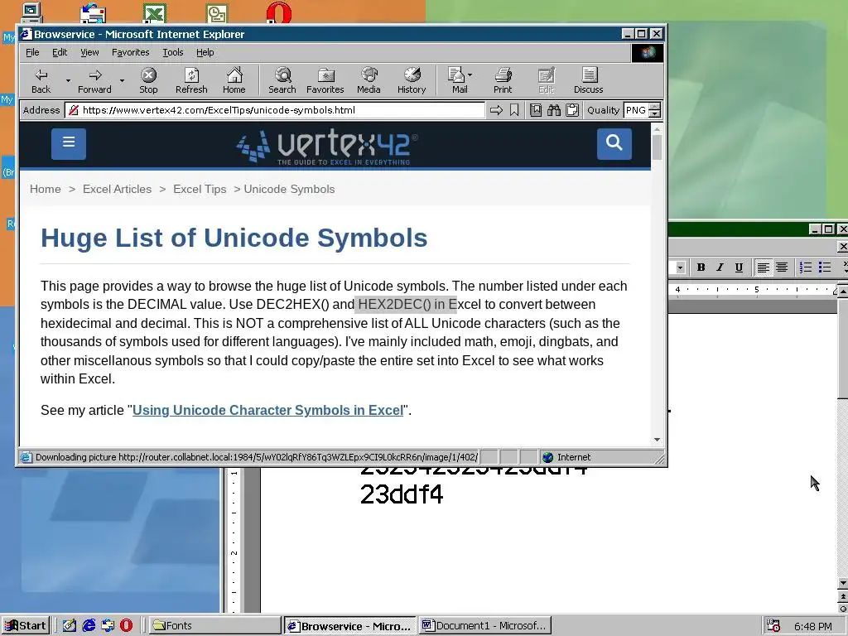Open the Forward history dropdown arrow
The width and height of the screenshot is (848, 636).
coord(123,80)
